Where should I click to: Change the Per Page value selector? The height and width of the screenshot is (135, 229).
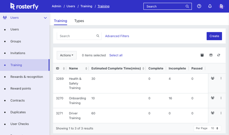(215, 128)
